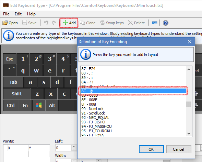Screen dimensions: 202x162
Task: Select the Tab key on layout
Action: click(13, 82)
